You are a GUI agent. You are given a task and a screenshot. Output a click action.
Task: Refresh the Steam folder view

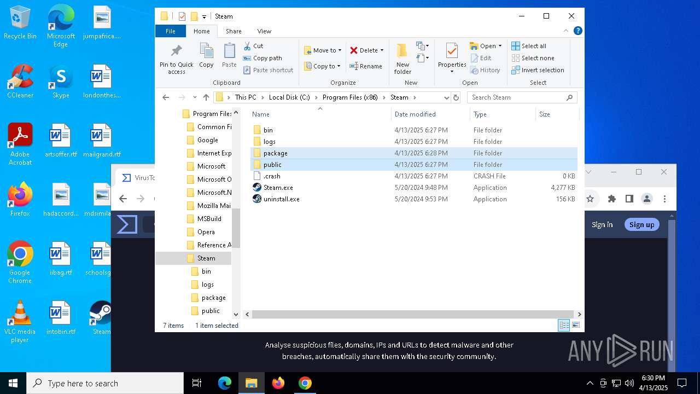point(456,97)
